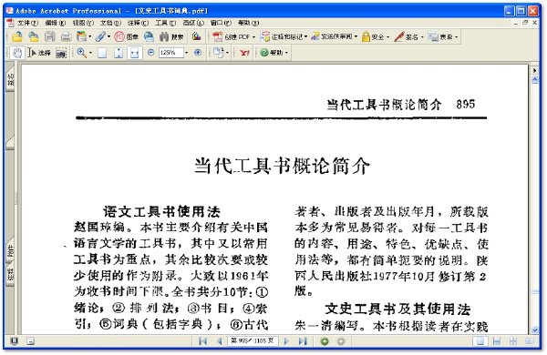This screenshot has width=547, height=355.
Task: Expand the 签名 dropdown arrow
Action: [x=422, y=36]
